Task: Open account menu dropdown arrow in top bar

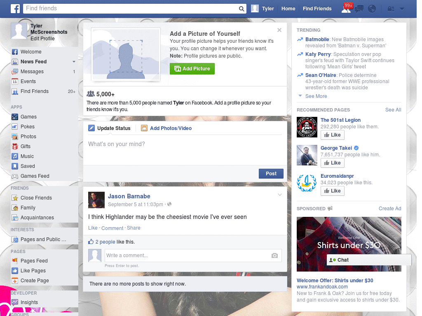Action: 402,9
